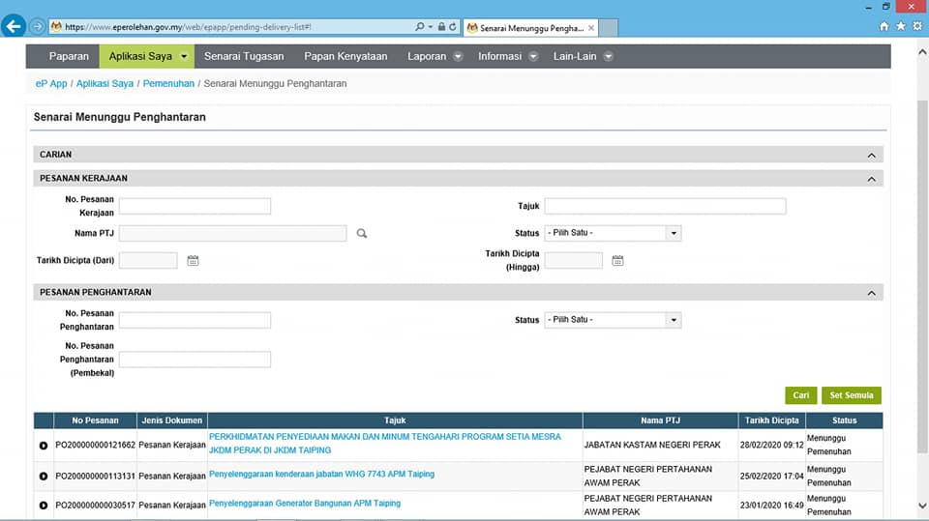Expand Laporan menu arrow
Viewport: 929px width, 521px height.
click(x=458, y=56)
